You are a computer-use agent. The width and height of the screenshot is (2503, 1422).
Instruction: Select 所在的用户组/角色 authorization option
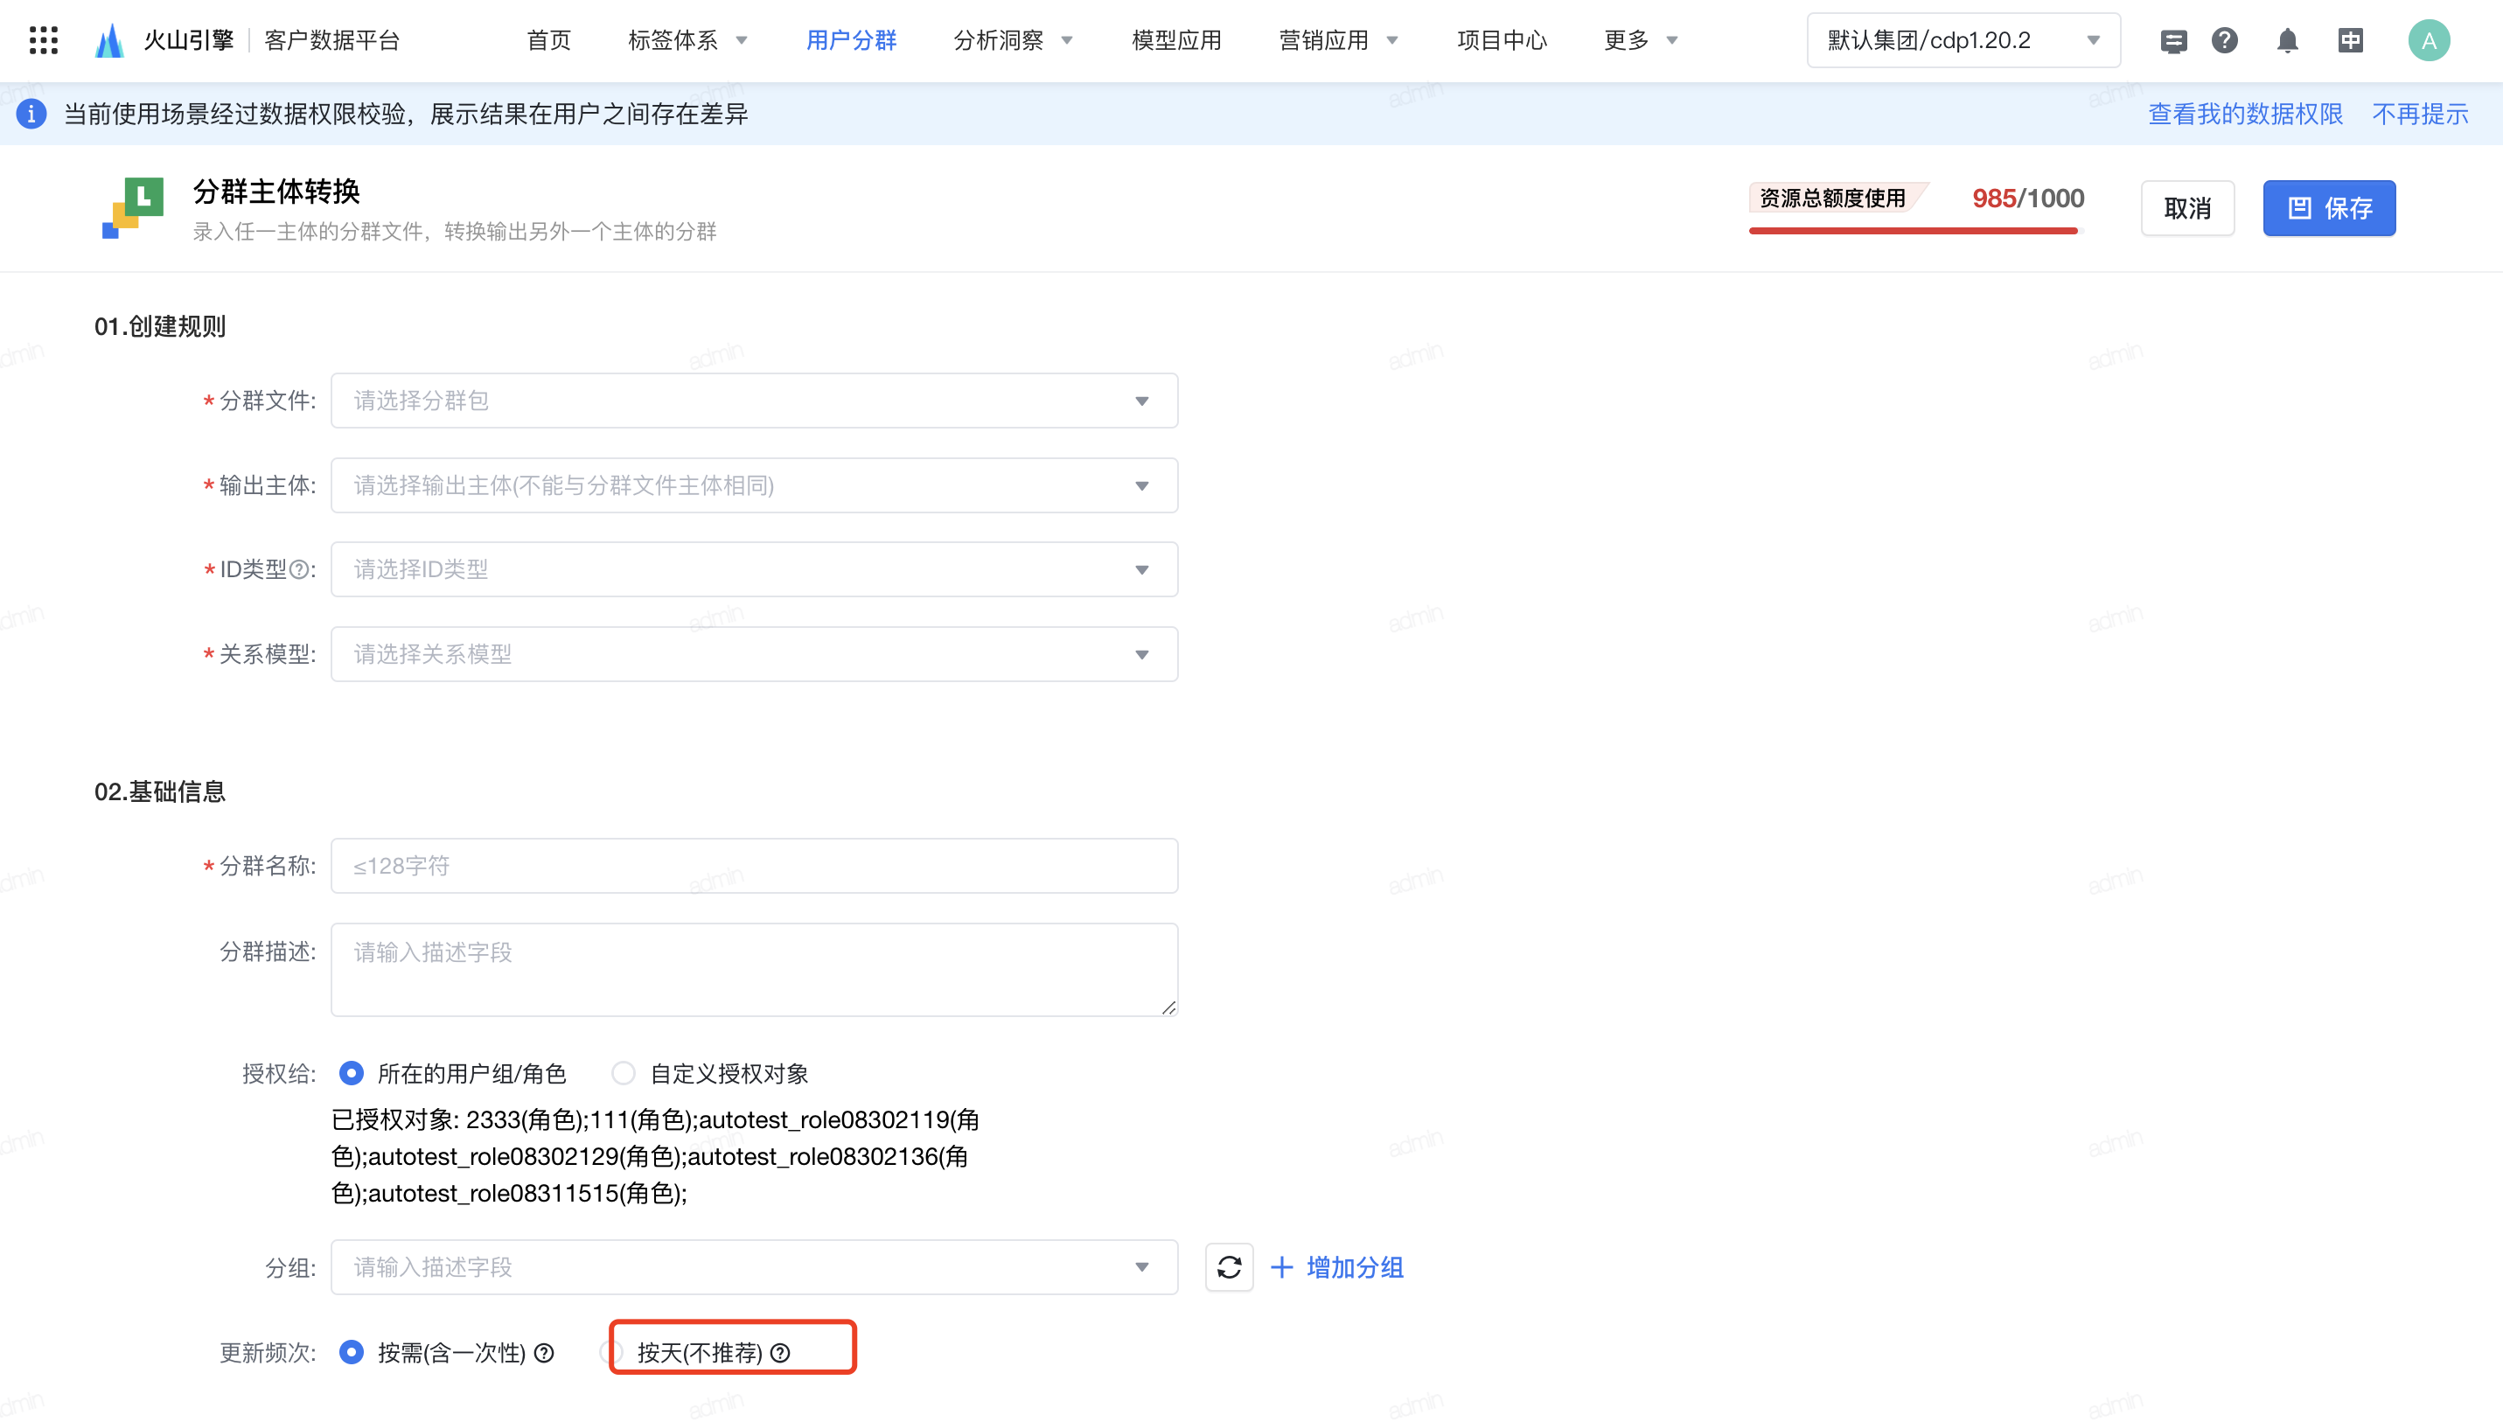[352, 1074]
